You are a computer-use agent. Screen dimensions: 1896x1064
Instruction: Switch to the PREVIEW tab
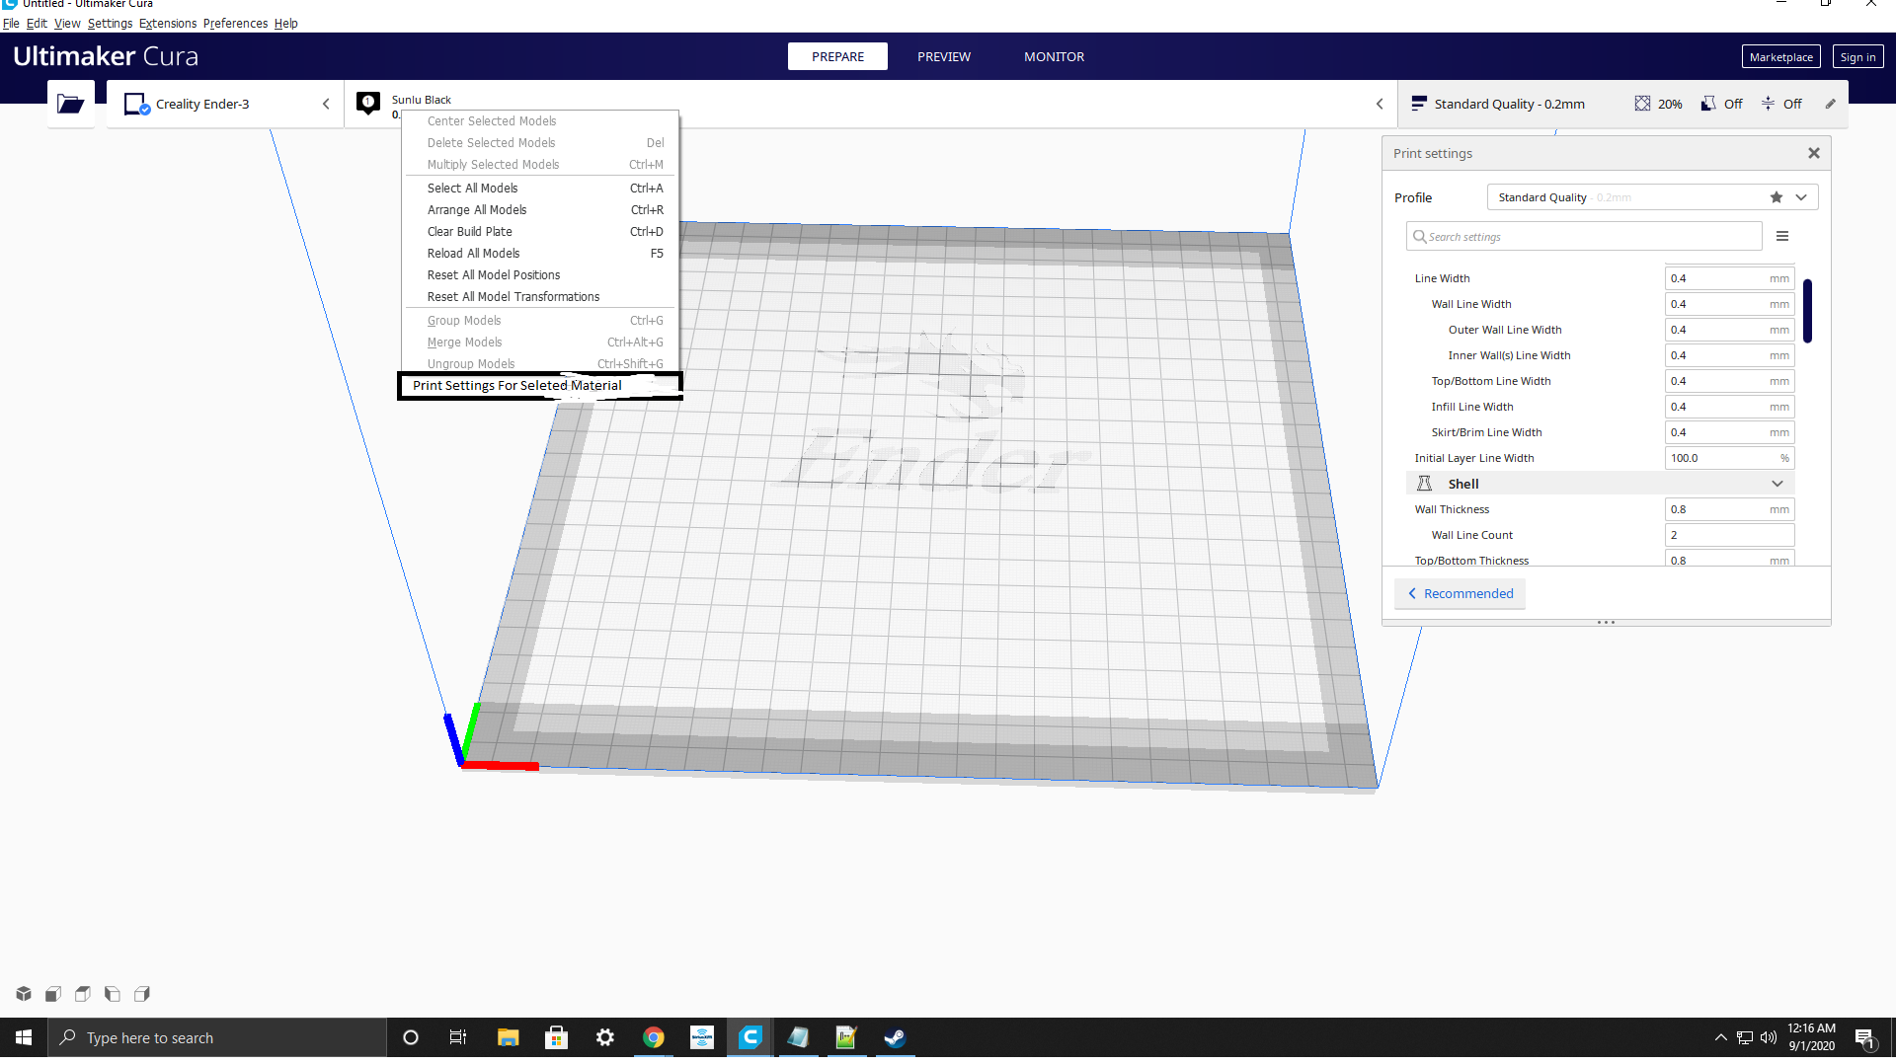point(943,56)
